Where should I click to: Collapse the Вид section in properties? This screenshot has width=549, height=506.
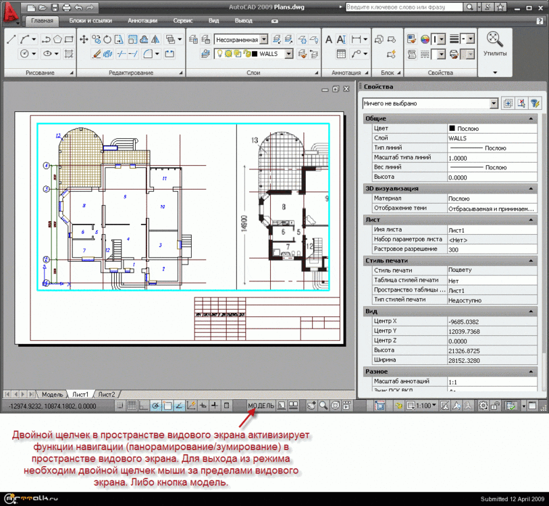pos(531,311)
